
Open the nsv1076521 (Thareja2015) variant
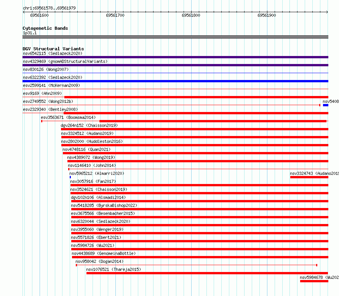[x=114, y=269]
